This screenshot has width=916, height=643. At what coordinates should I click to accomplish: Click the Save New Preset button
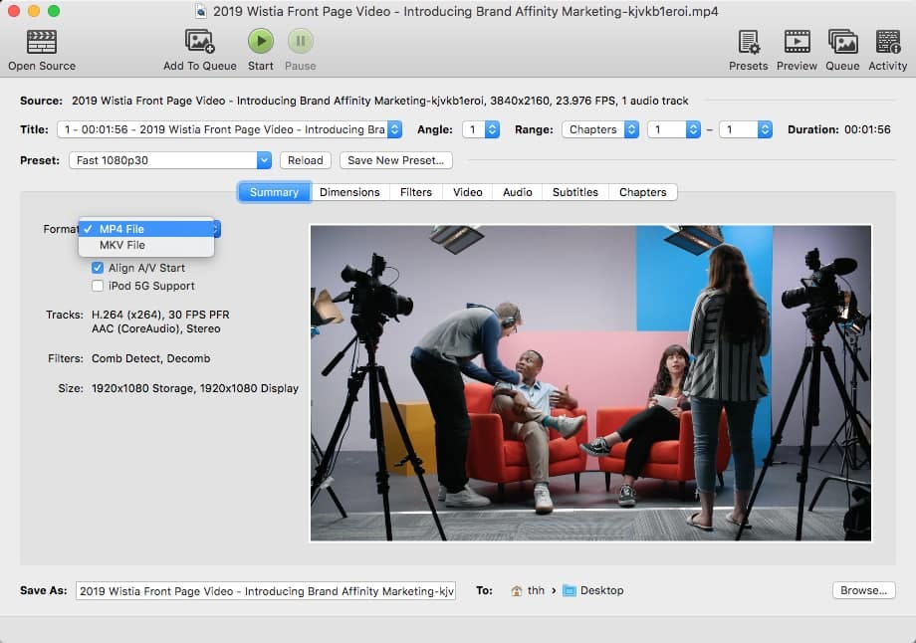396,160
